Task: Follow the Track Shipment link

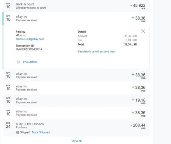Action: point(41,132)
